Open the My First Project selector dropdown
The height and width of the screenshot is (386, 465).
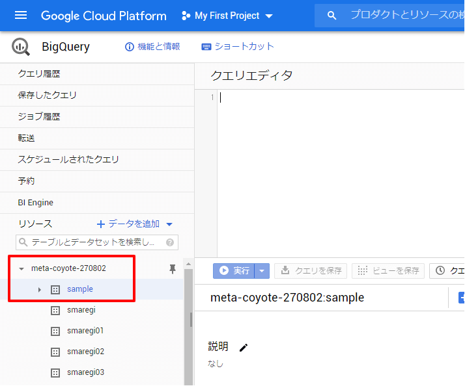click(x=227, y=16)
